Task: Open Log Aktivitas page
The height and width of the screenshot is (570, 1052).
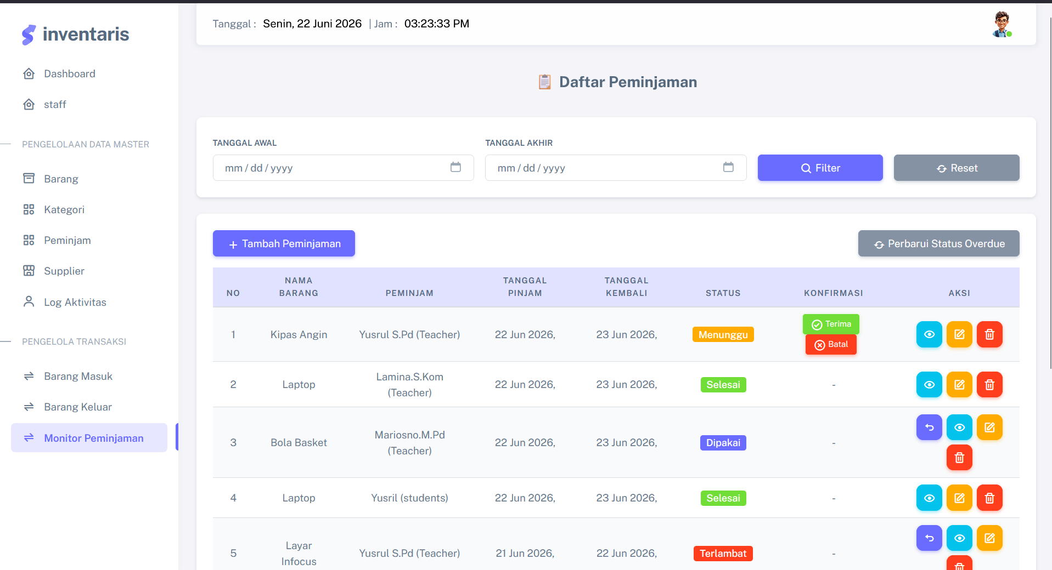Action: click(x=89, y=302)
